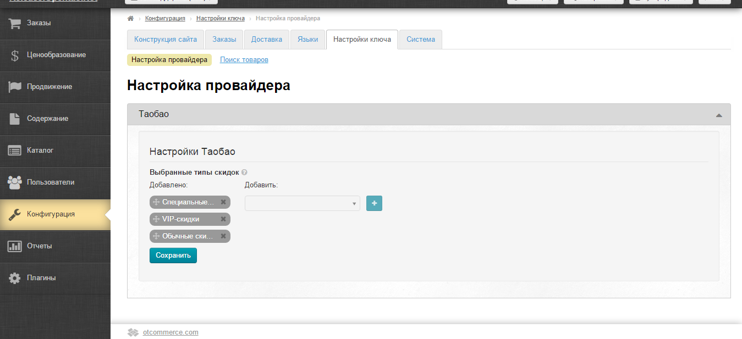Open the Поиск товаров link
Screen dimensions: 742x339
[x=244, y=60]
